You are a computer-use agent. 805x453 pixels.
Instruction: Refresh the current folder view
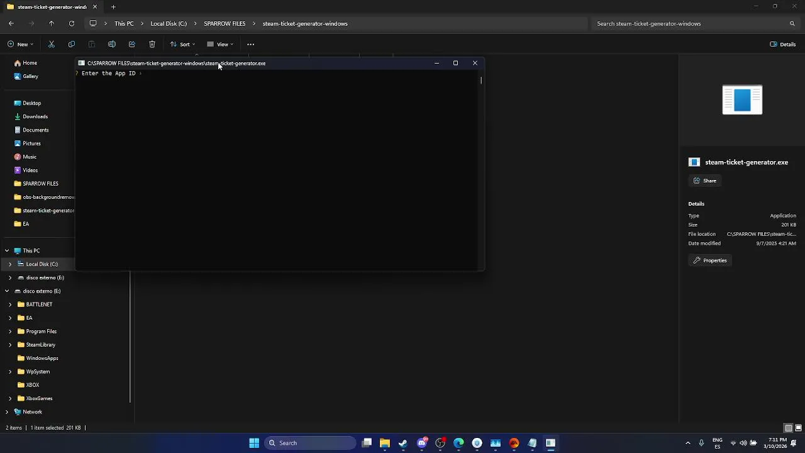pos(72,23)
